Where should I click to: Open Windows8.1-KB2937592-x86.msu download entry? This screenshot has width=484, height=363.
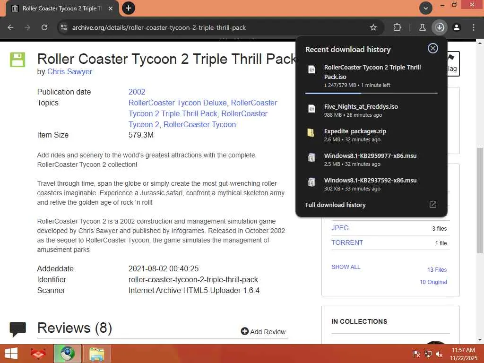(372, 184)
